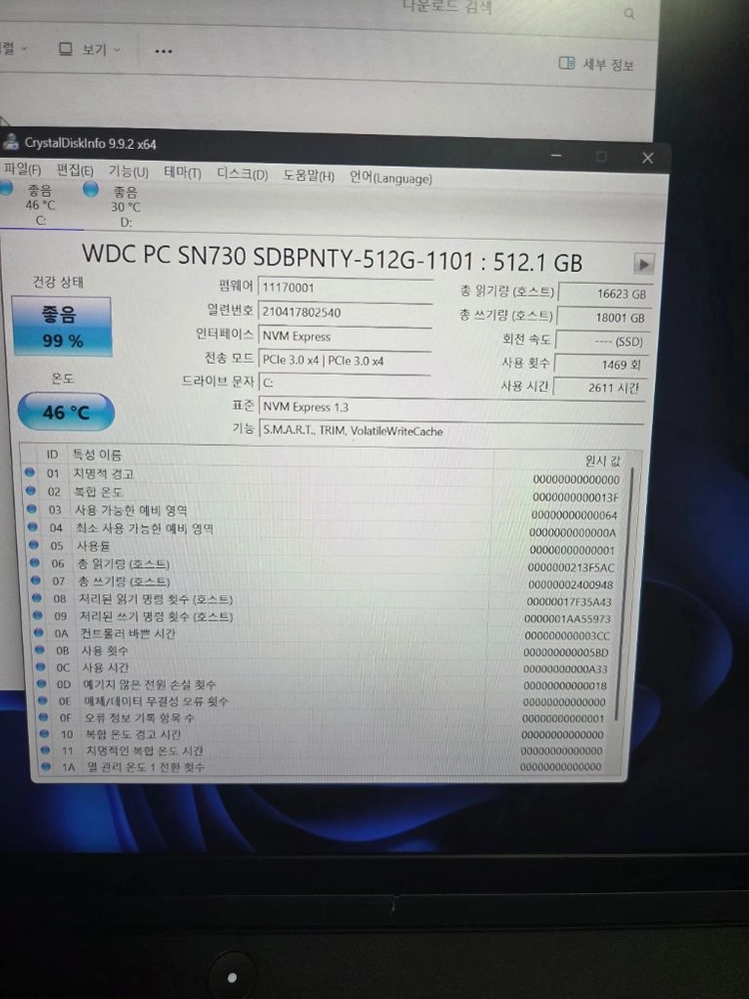Screen dimensions: 749x999
Task: Click the total host reads value 16623 GB
Action: [x=605, y=294]
